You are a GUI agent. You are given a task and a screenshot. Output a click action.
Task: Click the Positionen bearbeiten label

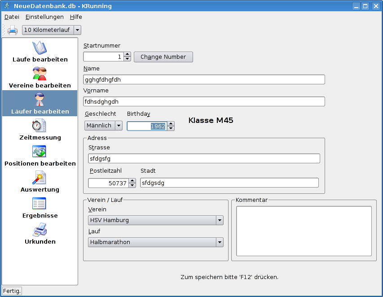pos(40,163)
